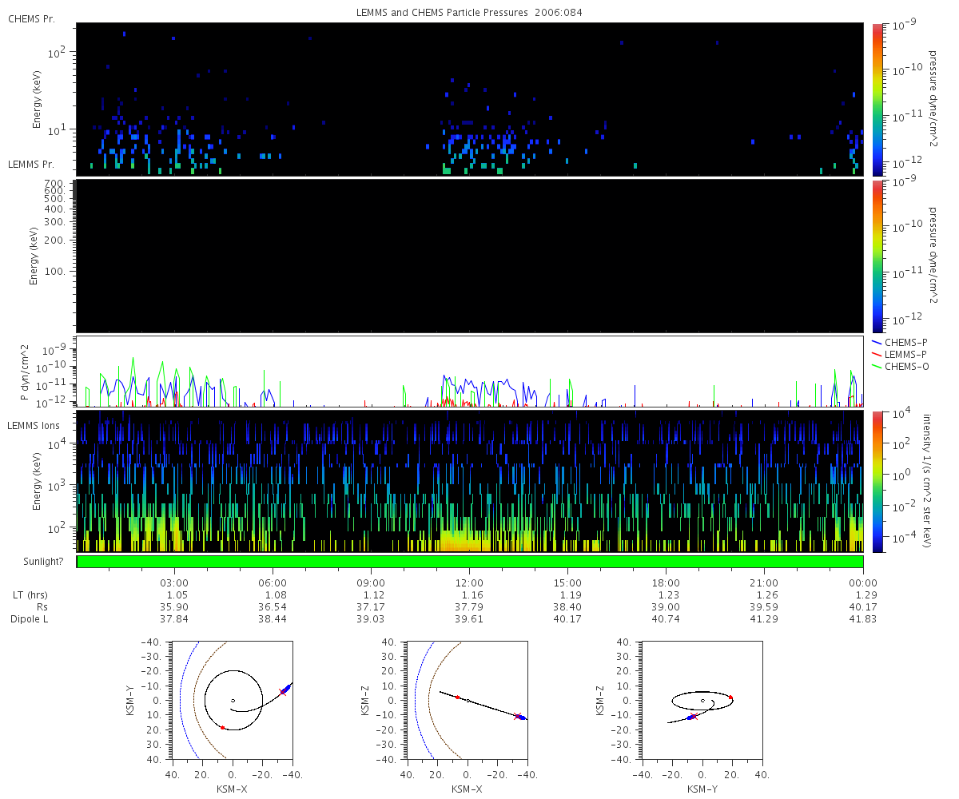Click the CHEMS-P legend entry
Viewport: 959px width, 799px height.
pos(900,342)
